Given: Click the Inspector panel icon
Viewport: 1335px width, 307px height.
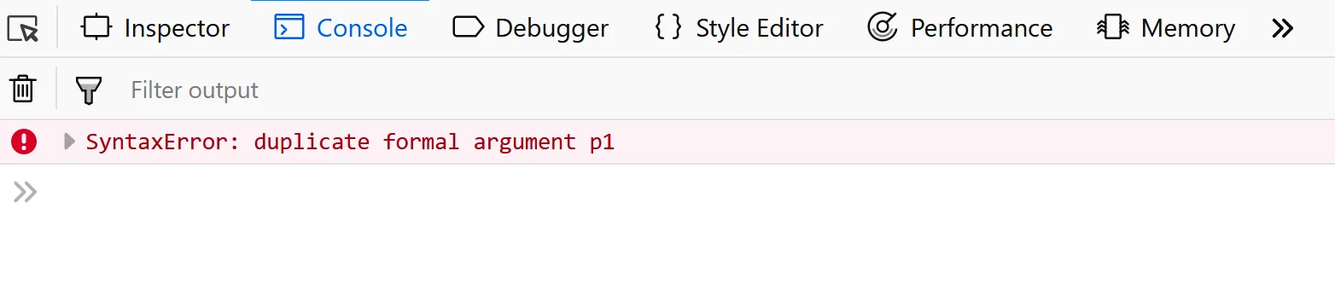Looking at the screenshot, I should (x=96, y=28).
